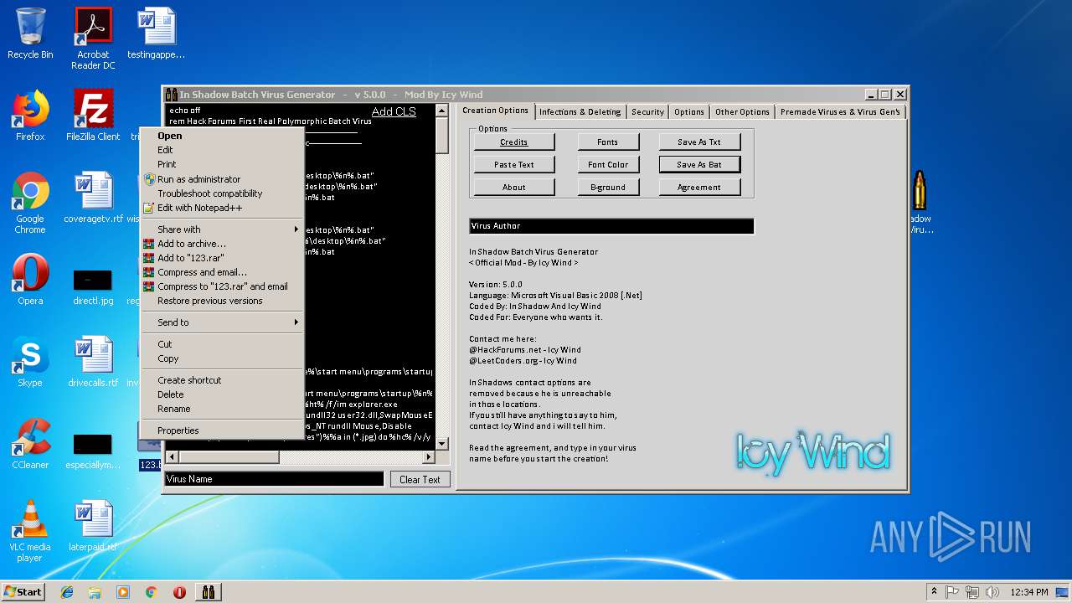1072x603 pixels.
Task: Click the Add CLS link
Action: [394, 111]
